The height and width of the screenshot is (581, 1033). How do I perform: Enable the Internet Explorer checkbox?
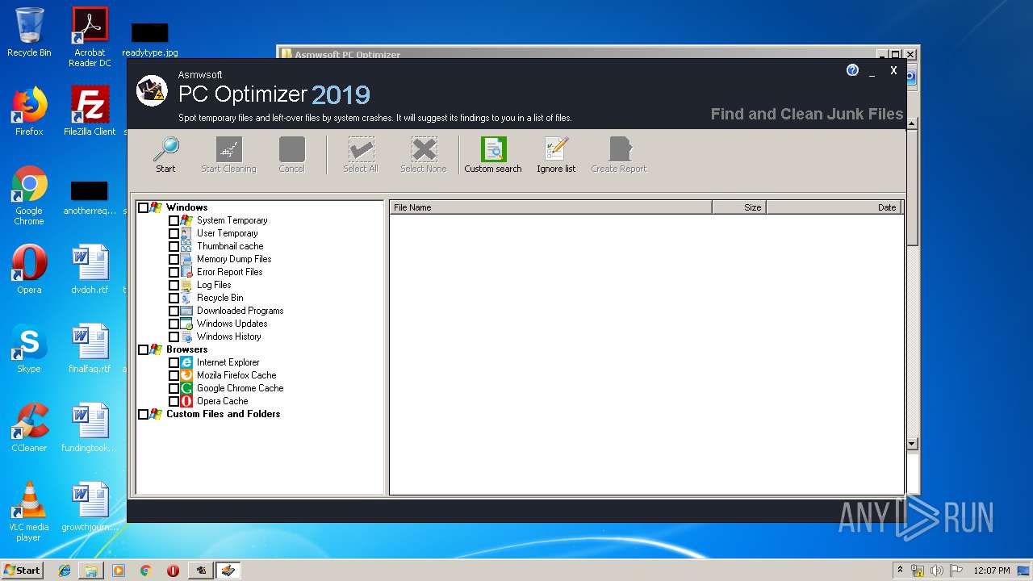click(174, 362)
